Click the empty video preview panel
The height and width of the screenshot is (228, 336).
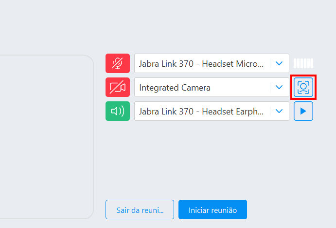coord(46,137)
